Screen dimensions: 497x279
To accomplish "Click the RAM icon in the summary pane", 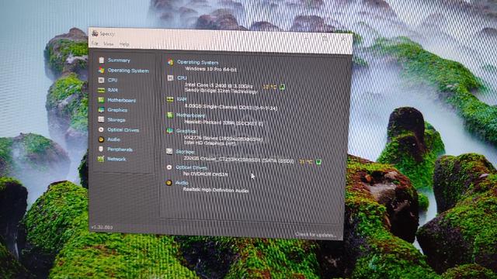I will point(170,99).
